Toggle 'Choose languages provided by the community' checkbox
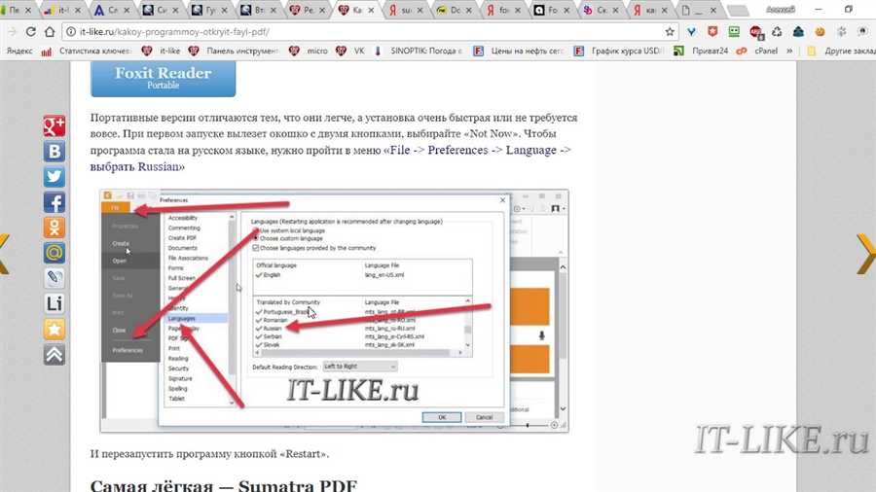The image size is (876, 492). point(257,247)
